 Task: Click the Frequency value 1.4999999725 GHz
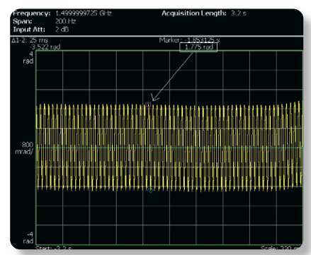[x=84, y=13]
